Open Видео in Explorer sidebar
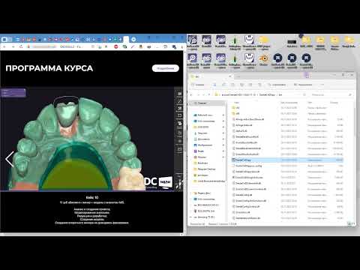Image resolution: width=360 pixels, height=270 pixels. tap(201, 151)
